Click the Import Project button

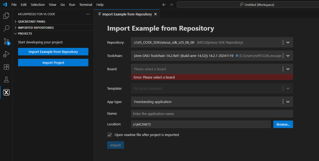coord(53,62)
